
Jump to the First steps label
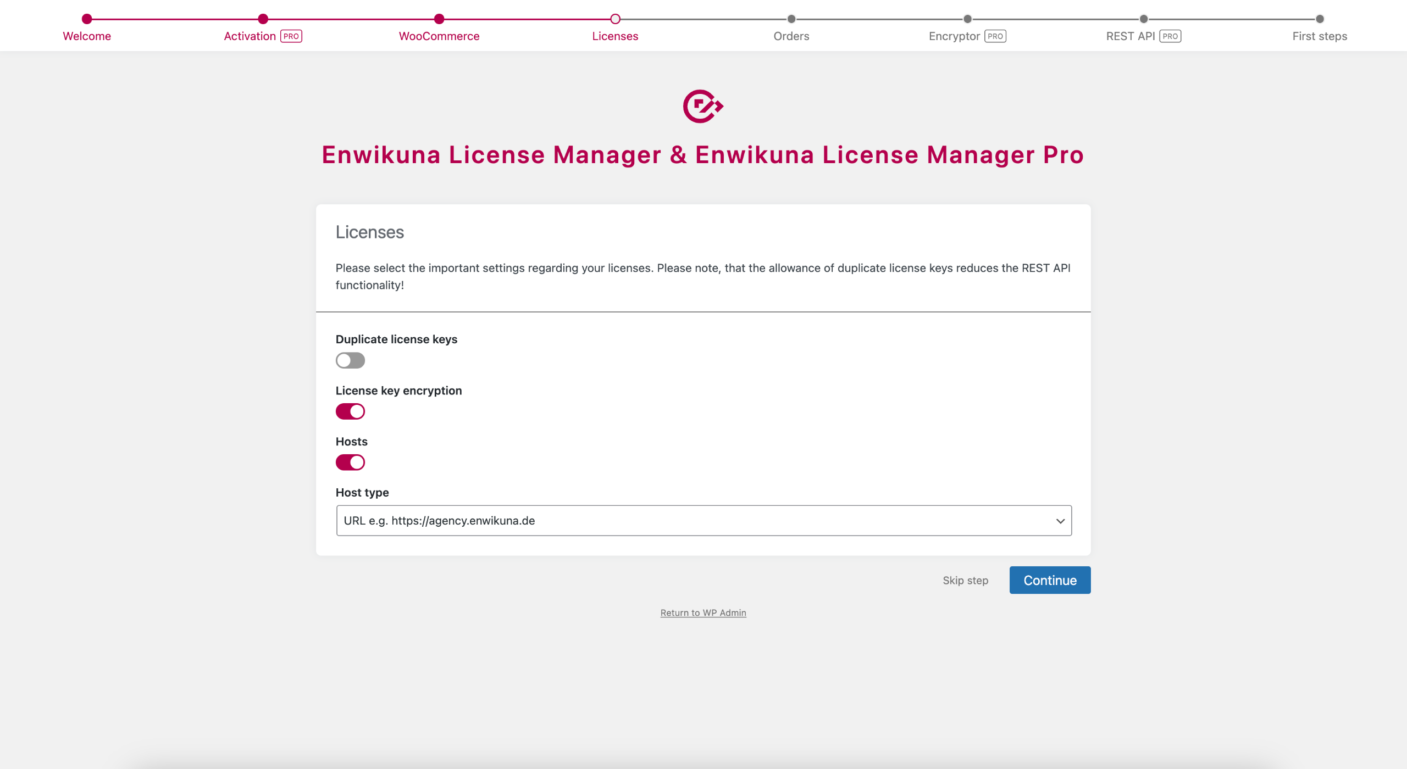point(1320,36)
